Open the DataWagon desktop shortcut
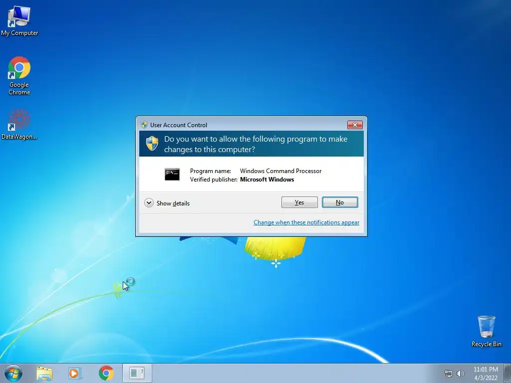The image size is (511, 383). pos(19,124)
